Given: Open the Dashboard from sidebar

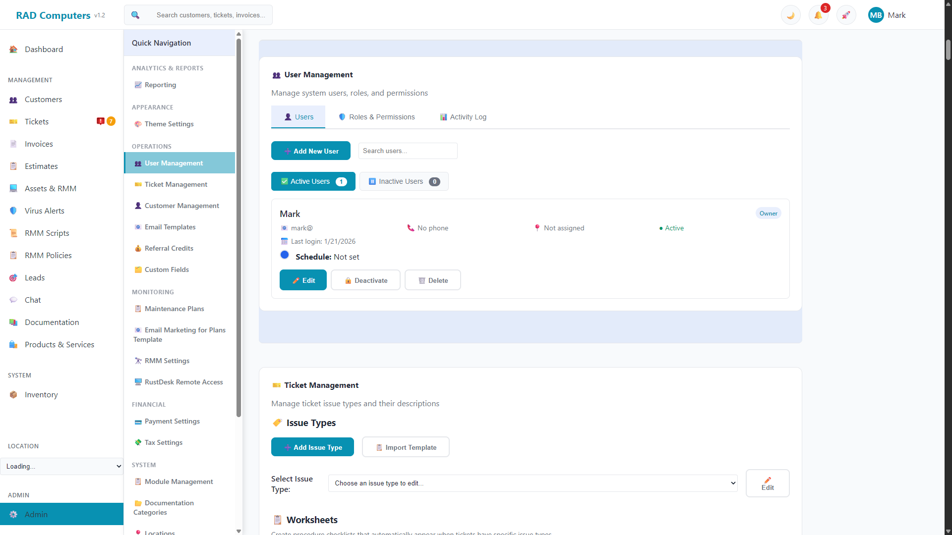Looking at the screenshot, I should pos(44,49).
